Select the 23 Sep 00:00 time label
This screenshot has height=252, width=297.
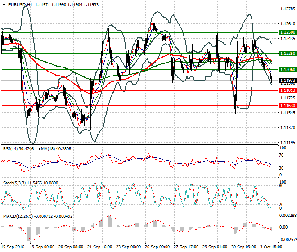tap(128, 247)
